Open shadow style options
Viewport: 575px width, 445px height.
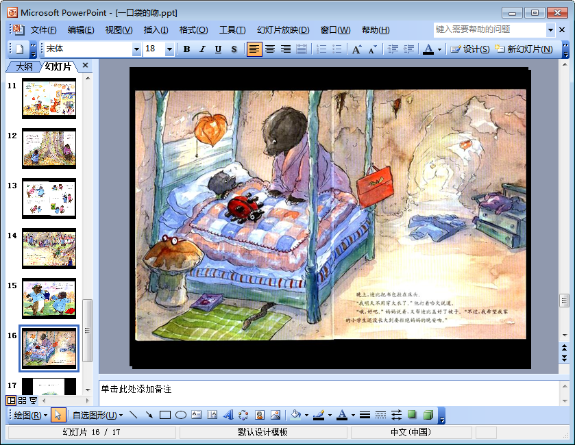pos(412,415)
